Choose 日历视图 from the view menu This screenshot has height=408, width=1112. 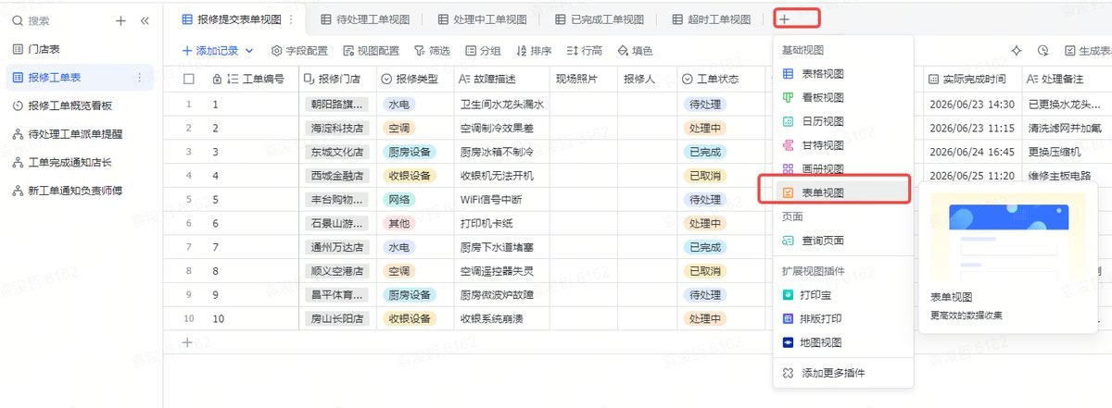click(x=843, y=121)
